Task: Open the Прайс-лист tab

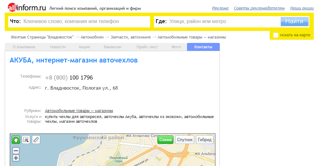Action: [x=147, y=47]
